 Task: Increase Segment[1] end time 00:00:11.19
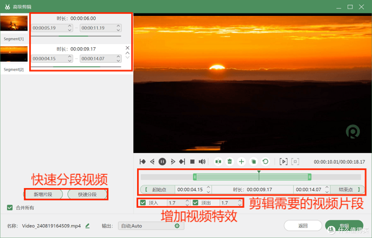click(x=118, y=26)
